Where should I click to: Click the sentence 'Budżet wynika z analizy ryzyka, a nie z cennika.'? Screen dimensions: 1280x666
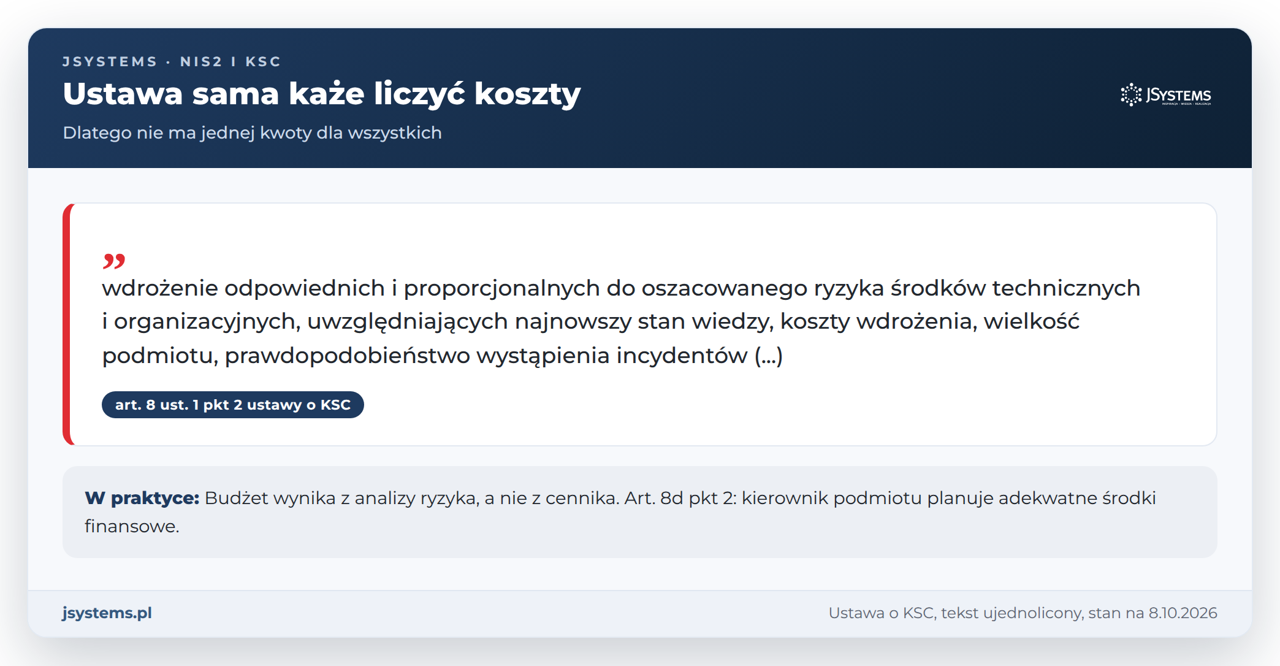[x=412, y=498]
